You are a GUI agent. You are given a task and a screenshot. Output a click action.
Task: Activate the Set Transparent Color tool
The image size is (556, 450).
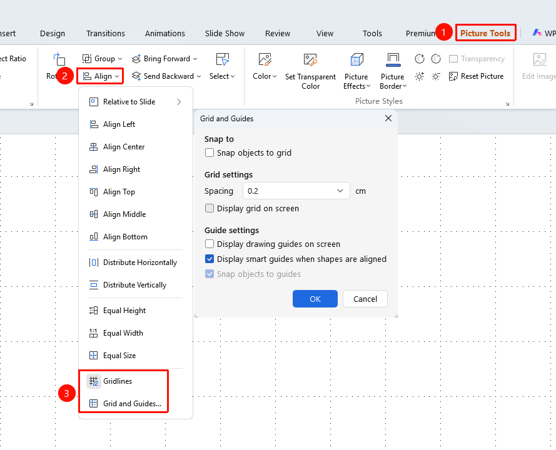pos(310,72)
